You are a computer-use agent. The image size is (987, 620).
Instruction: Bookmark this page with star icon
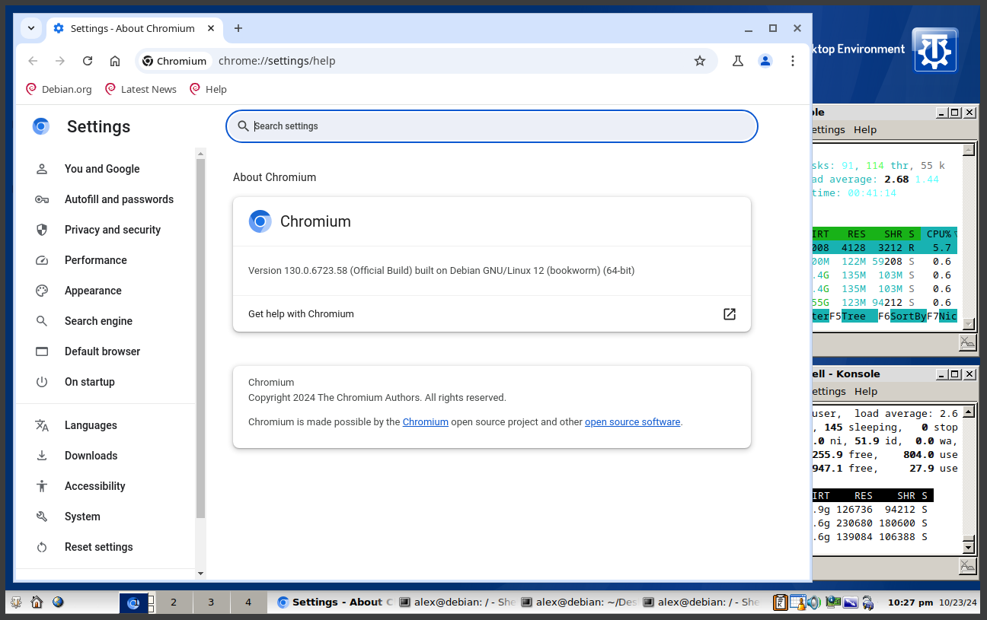click(699, 61)
